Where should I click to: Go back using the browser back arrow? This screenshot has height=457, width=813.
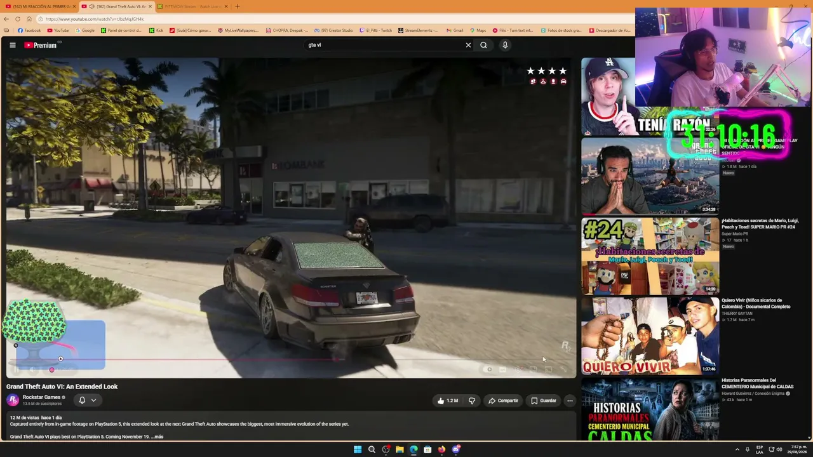pos(6,19)
